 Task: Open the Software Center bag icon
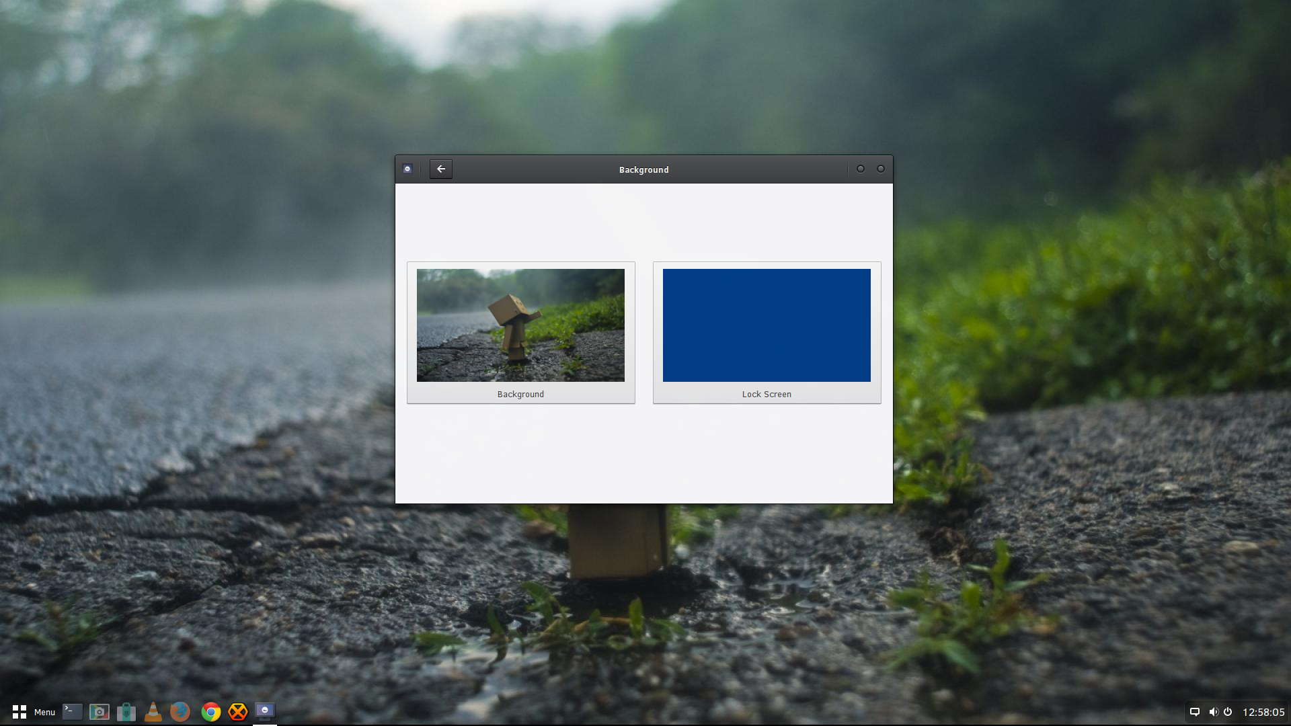click(x=126, y=712)
